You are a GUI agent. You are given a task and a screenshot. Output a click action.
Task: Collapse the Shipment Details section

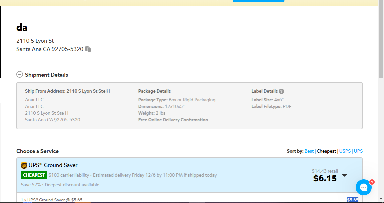(20, 75)
